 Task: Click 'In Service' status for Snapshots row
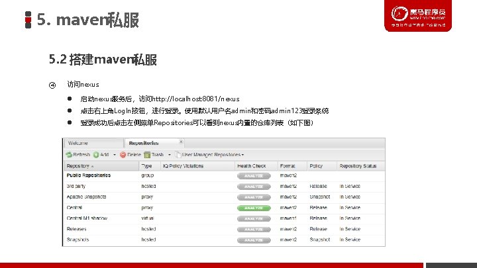point(350,240)
